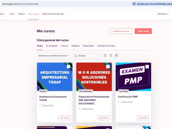The width and height of the screenshot is (172, 129).
Task: Click Marco Ruiz avatar under Certificacion PMP
Action: click(x=120, y=102)
